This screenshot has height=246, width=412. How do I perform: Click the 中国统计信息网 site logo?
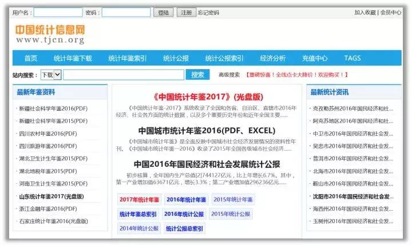(x=50, y=34)
